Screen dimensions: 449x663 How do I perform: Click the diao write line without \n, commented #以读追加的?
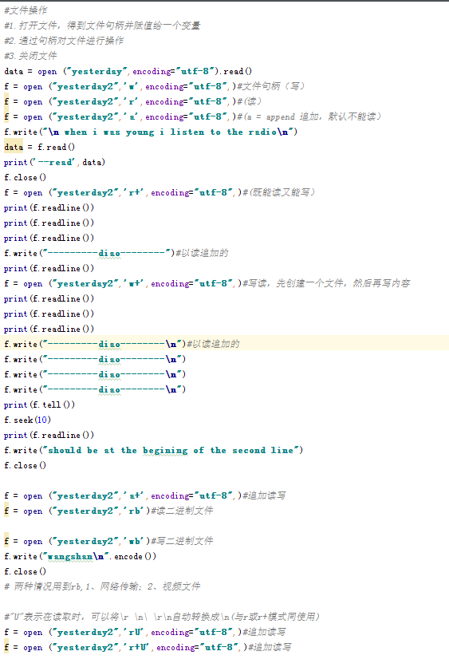point(116,253)
